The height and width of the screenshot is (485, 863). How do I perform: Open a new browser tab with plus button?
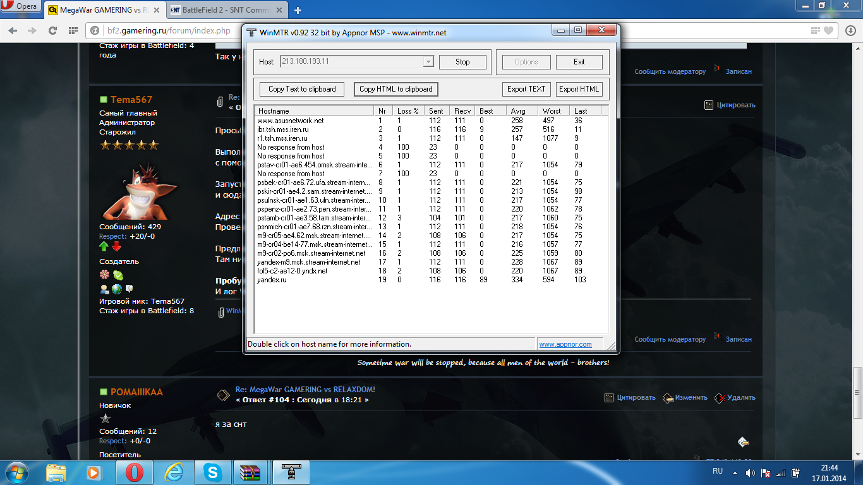click(298, 10)
